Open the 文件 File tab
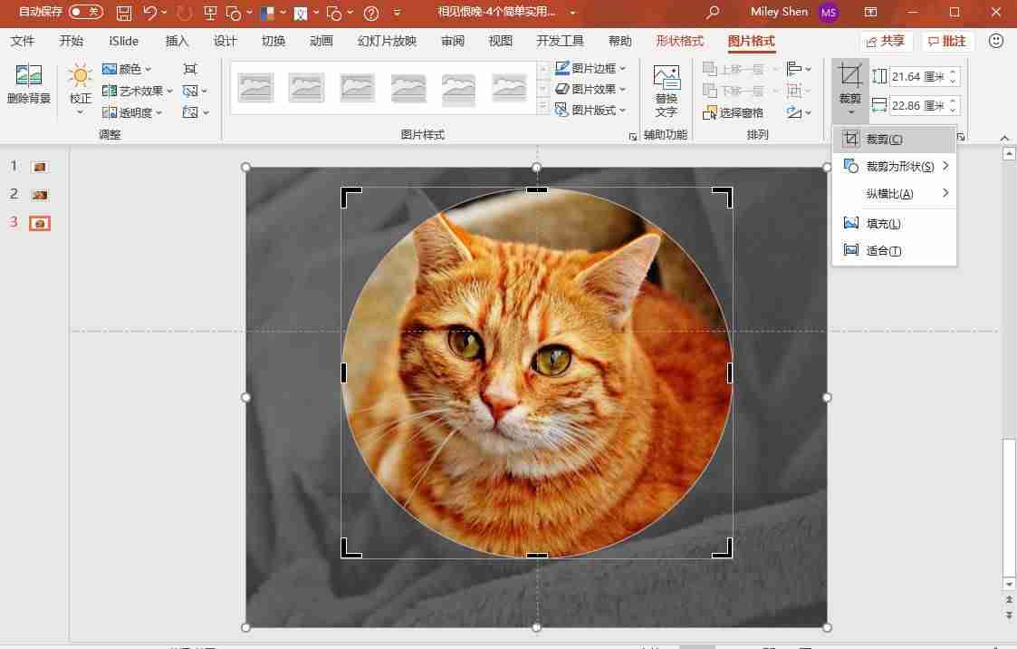 click(22, 41)
